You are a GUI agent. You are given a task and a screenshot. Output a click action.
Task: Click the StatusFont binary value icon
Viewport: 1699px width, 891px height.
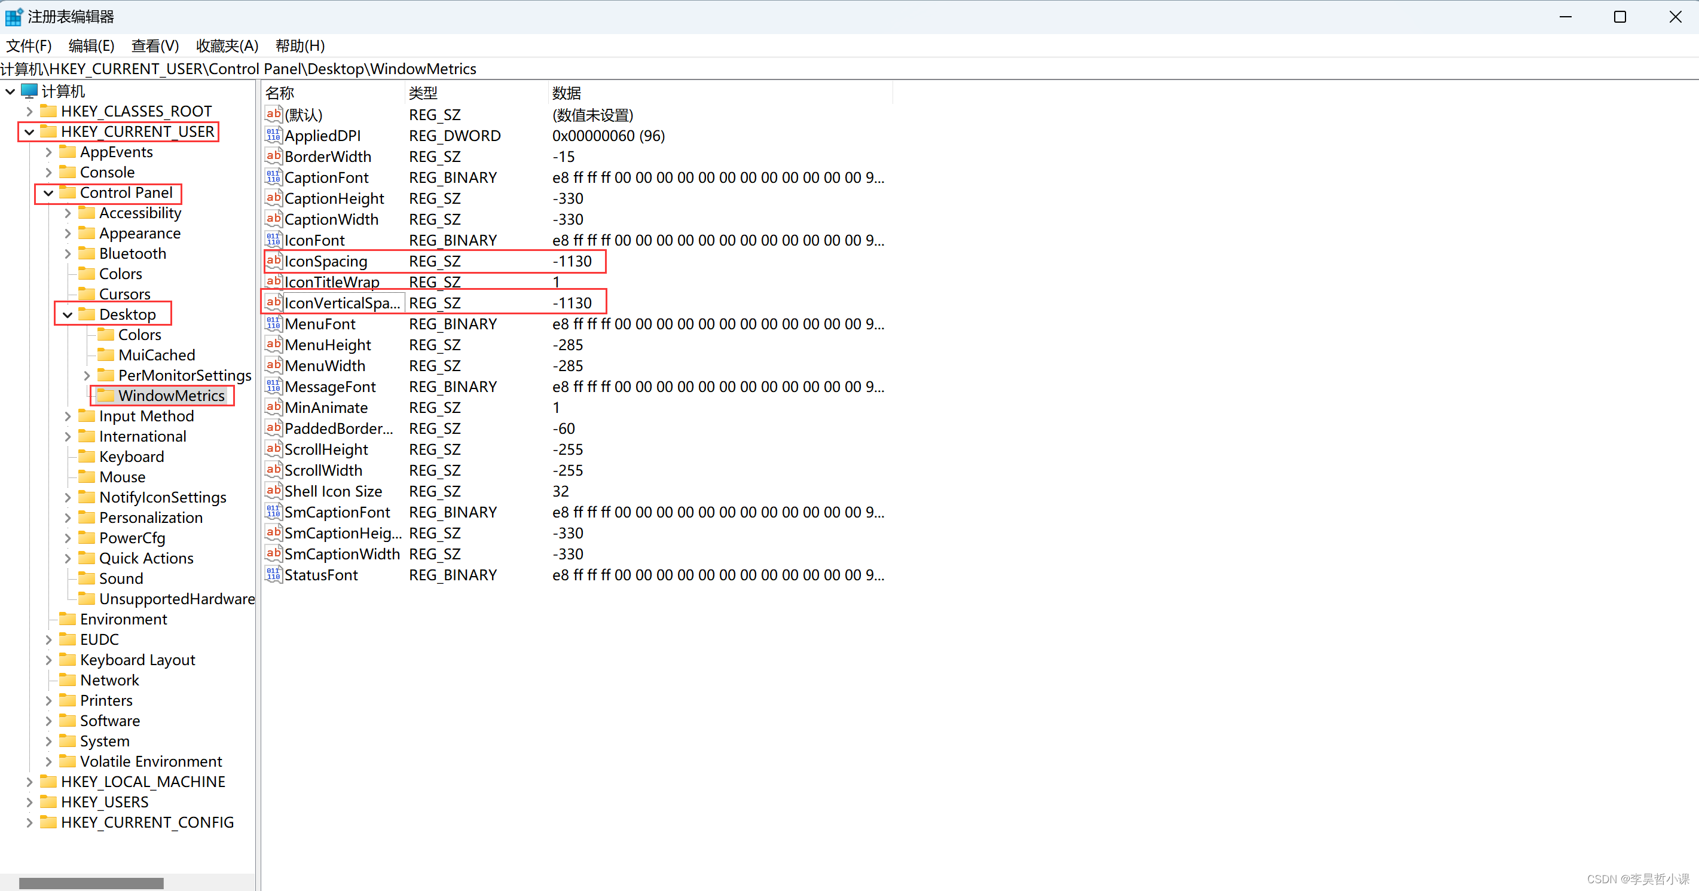tap(273, 575)
